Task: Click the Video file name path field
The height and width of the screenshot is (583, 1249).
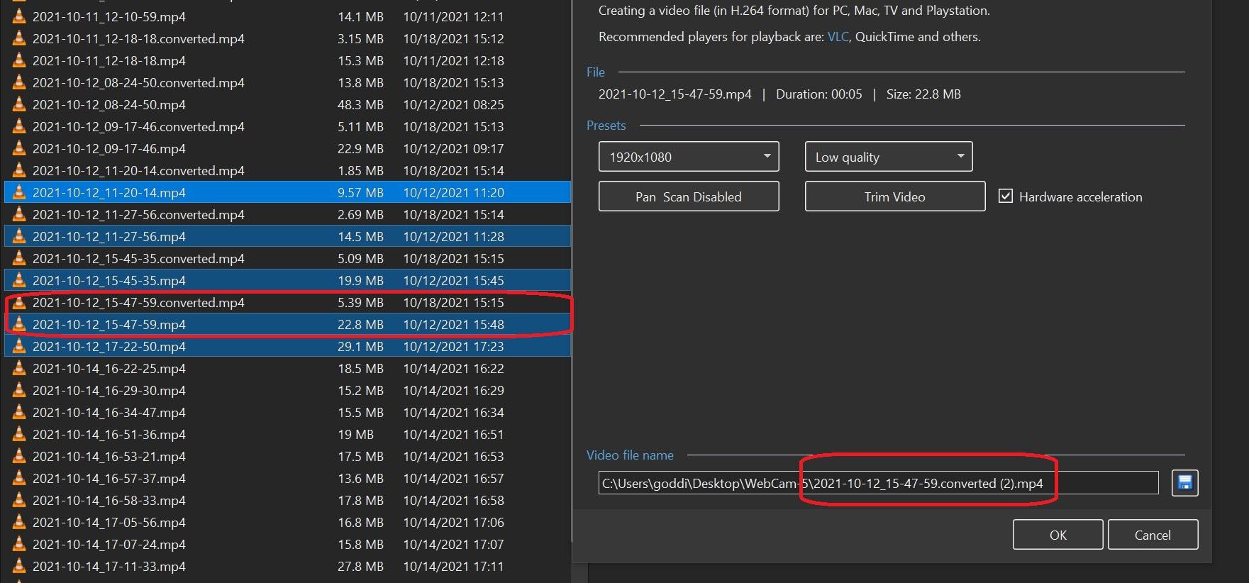Action: click(877, 484)
